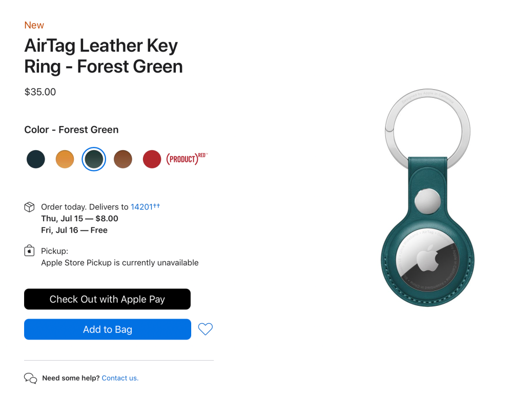
Task: Click the Thu, Jul 15 — $8.00 delivery option
Action: [79, 219]
